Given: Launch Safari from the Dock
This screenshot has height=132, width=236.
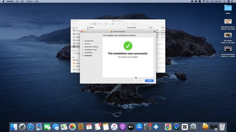Looking at the screenshot, I should click(x=31, y=127).
